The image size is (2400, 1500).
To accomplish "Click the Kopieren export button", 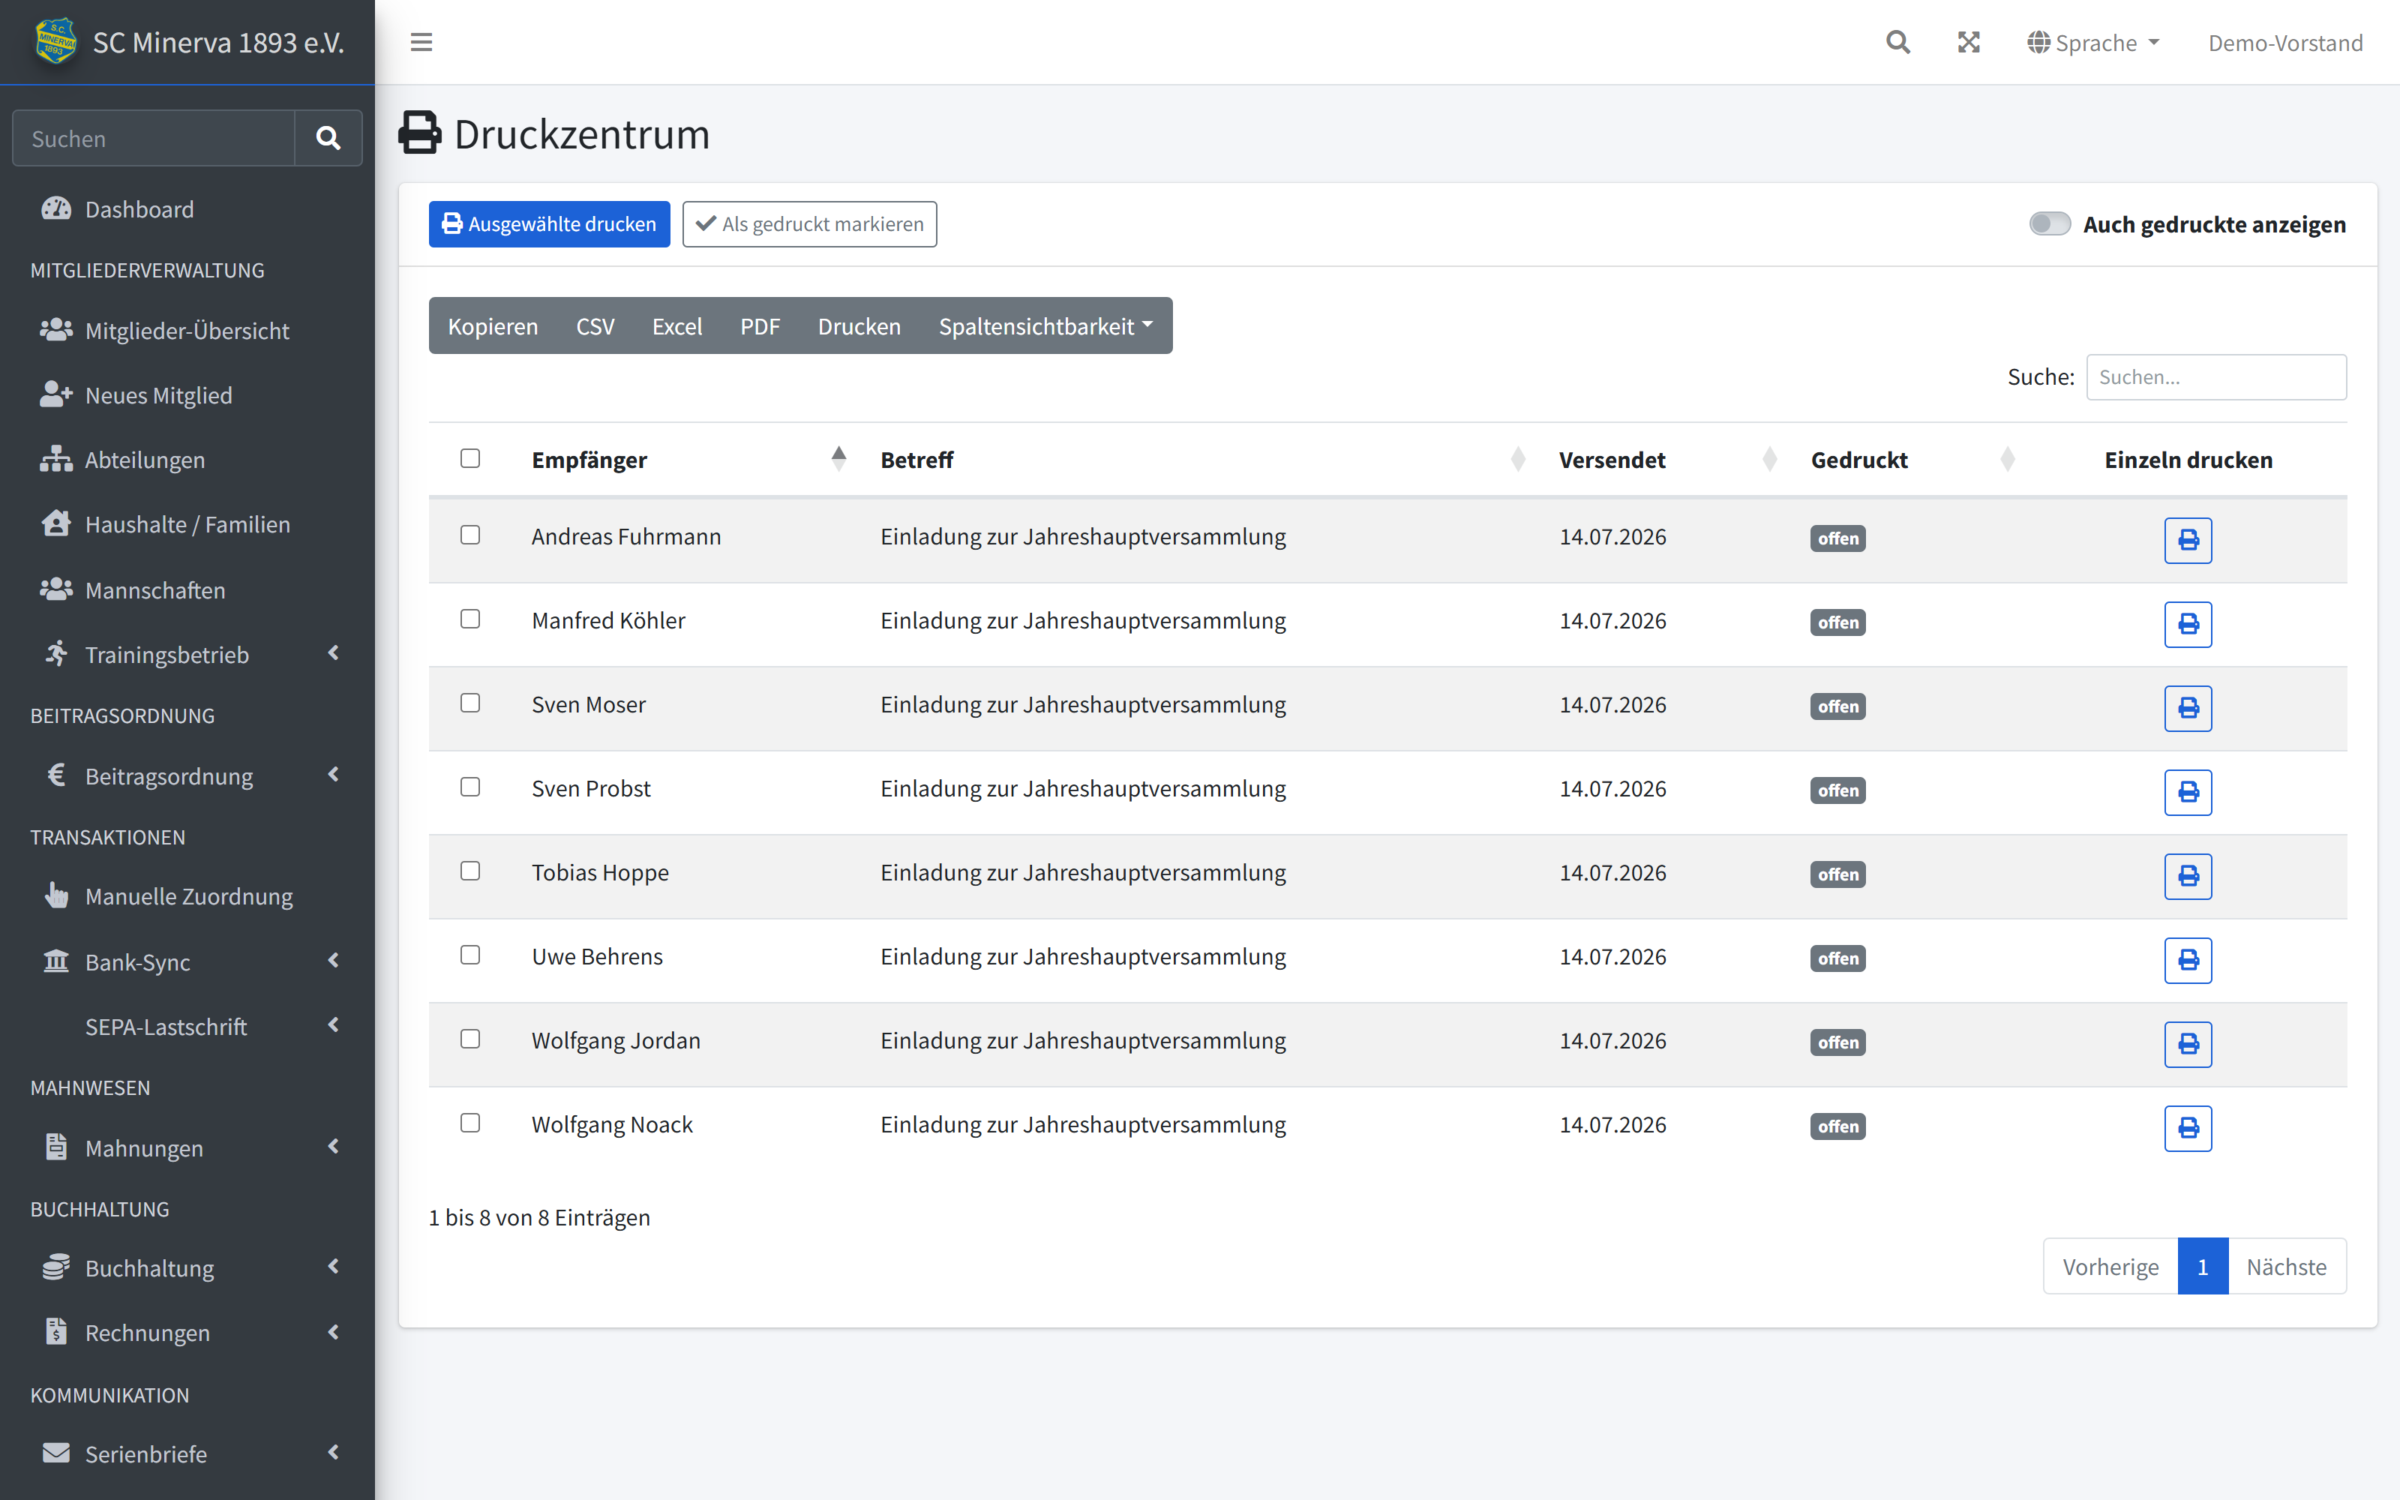I will 493,325.
